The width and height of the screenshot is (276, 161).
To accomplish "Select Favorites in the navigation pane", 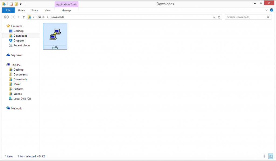I will point(15,26).
